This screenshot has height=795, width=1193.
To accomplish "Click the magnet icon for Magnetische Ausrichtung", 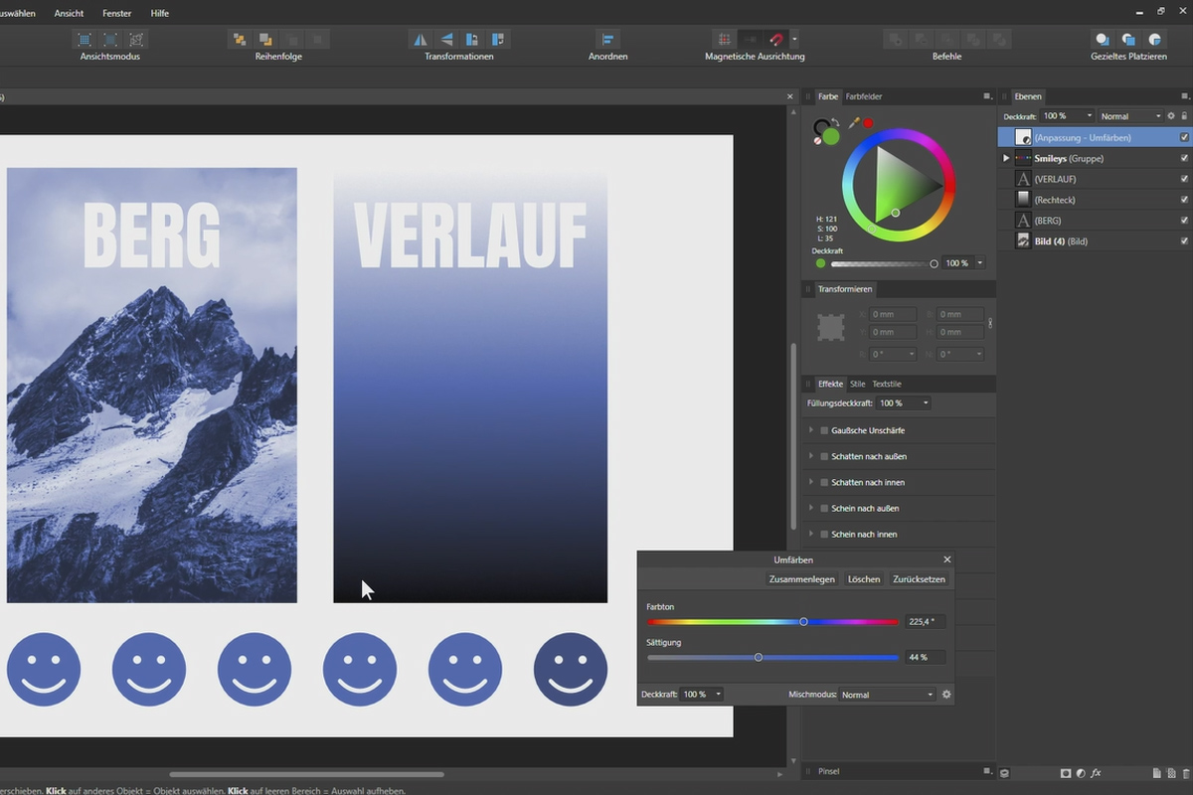I will (777, 39).
